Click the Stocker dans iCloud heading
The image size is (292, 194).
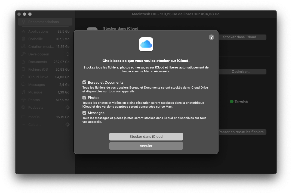[x=121, y=28]
